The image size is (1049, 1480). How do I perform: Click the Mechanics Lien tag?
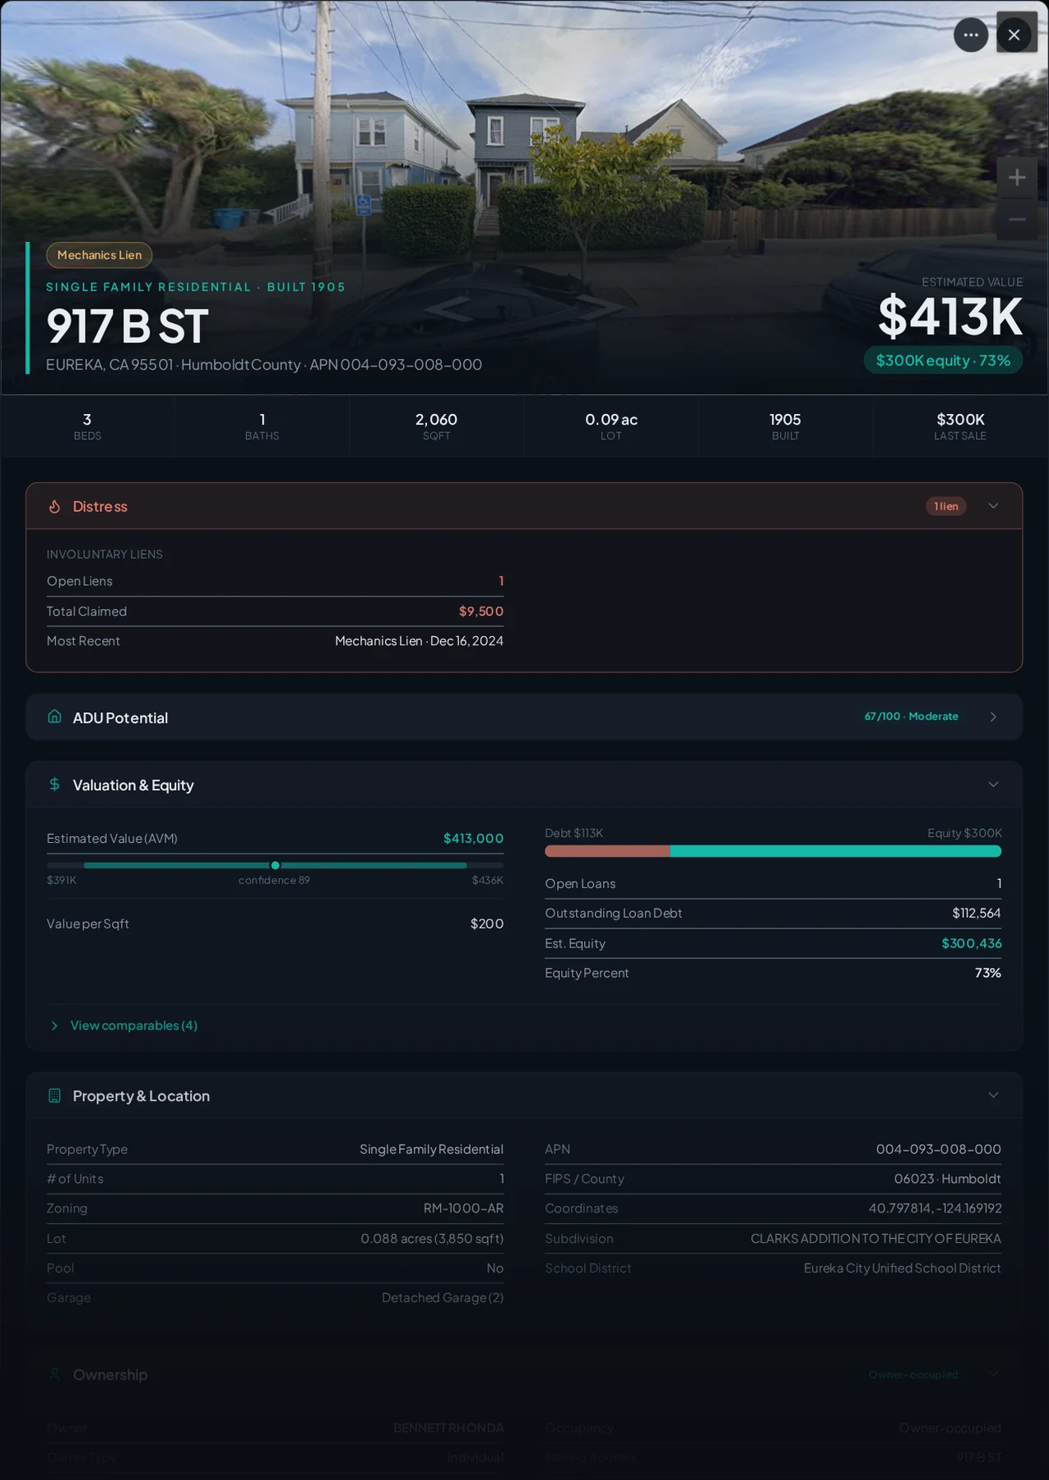point(99,255)
